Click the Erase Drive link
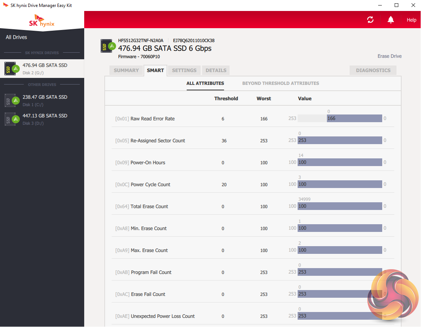Viewport: 421px width, 327px height. tap(390, 56)
